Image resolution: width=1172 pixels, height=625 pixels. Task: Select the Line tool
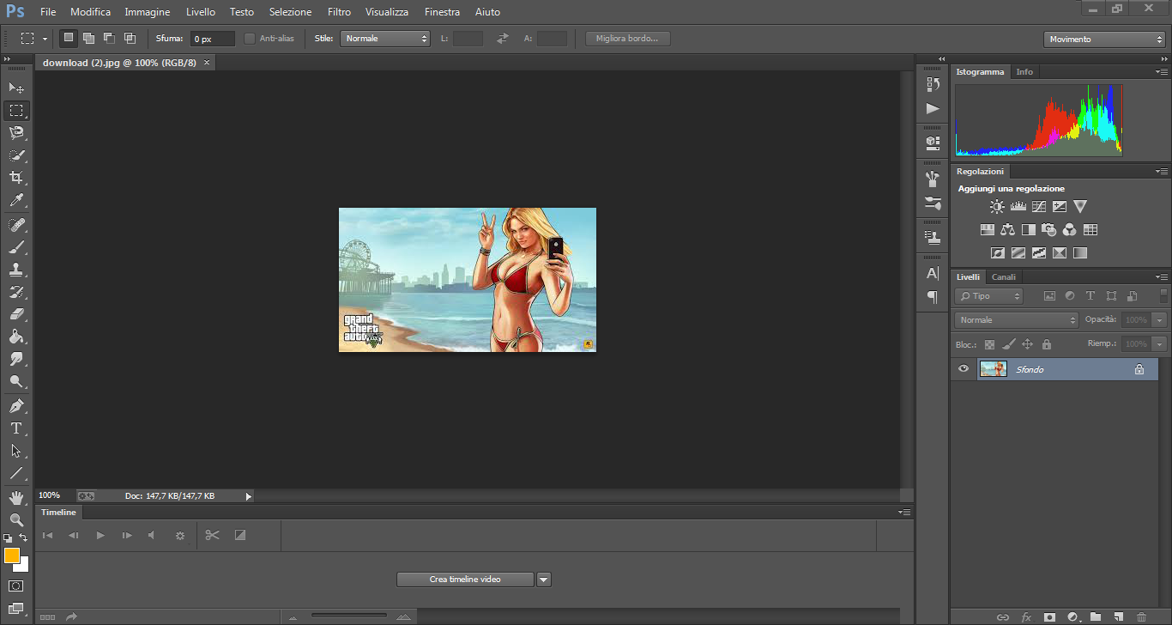[x=16, y=473]
